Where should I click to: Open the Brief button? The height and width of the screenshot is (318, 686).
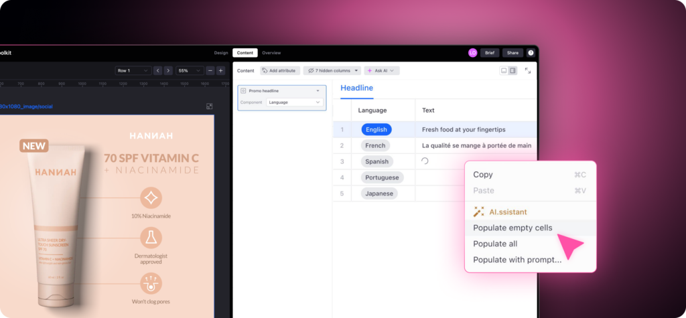tap(490, 53)
